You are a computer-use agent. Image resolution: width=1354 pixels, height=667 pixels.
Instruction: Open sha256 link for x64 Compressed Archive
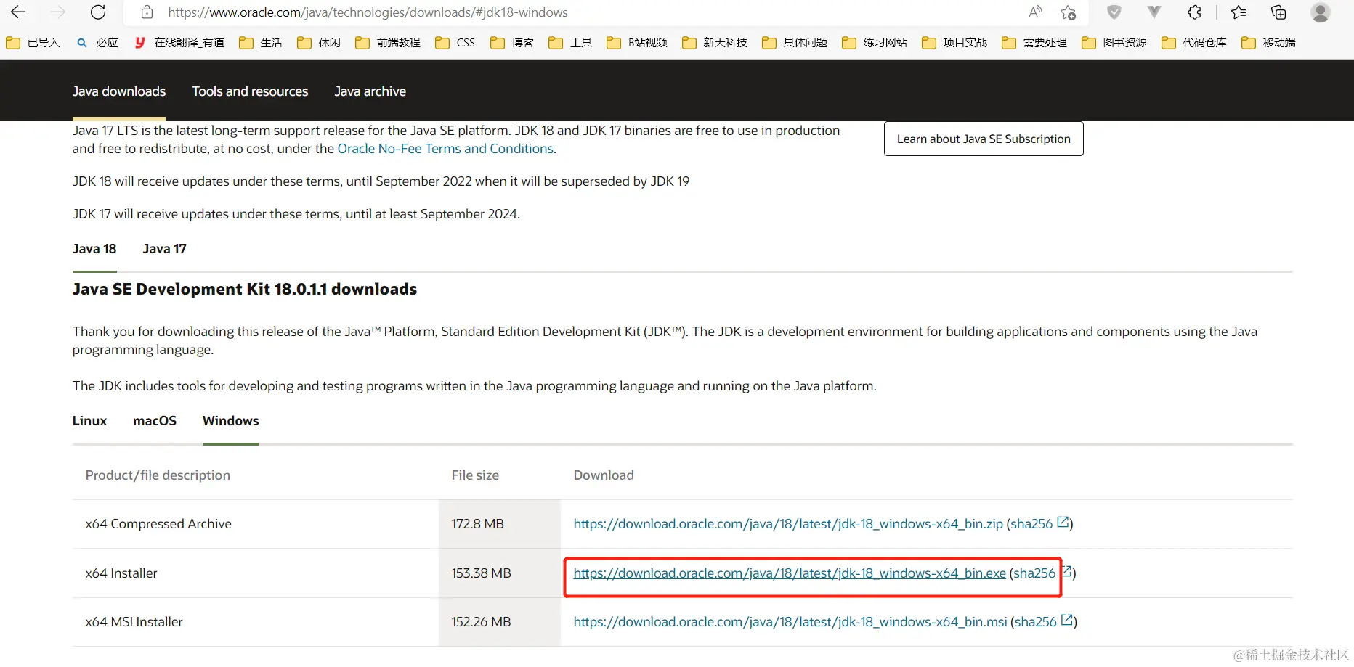coord(1031,524)
